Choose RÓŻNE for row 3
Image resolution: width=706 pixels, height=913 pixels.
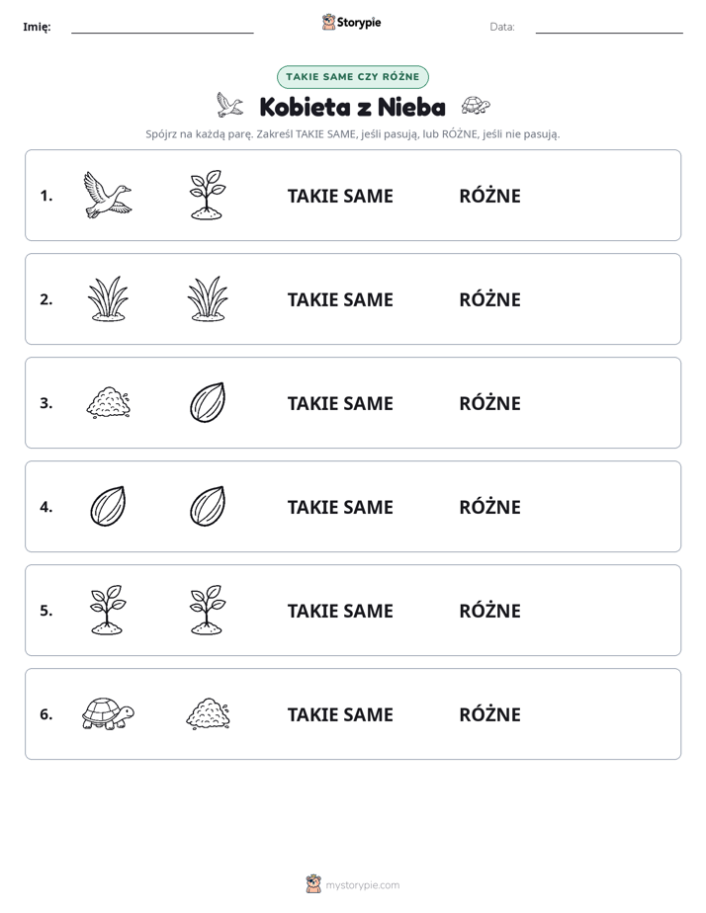489,402
